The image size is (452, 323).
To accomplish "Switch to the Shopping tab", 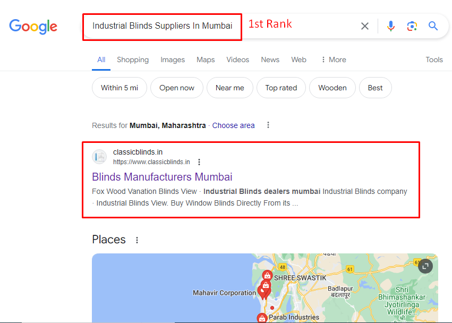I will (133, 59).
